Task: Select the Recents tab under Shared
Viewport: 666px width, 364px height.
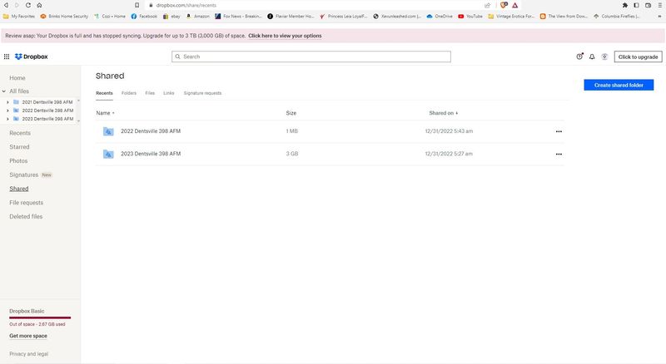Action: (104, 93)
